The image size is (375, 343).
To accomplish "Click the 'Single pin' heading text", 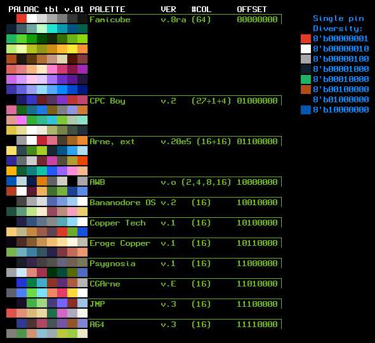I will tap(338, 18).
